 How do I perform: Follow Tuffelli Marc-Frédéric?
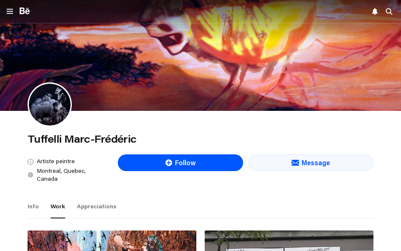(180, 163)
